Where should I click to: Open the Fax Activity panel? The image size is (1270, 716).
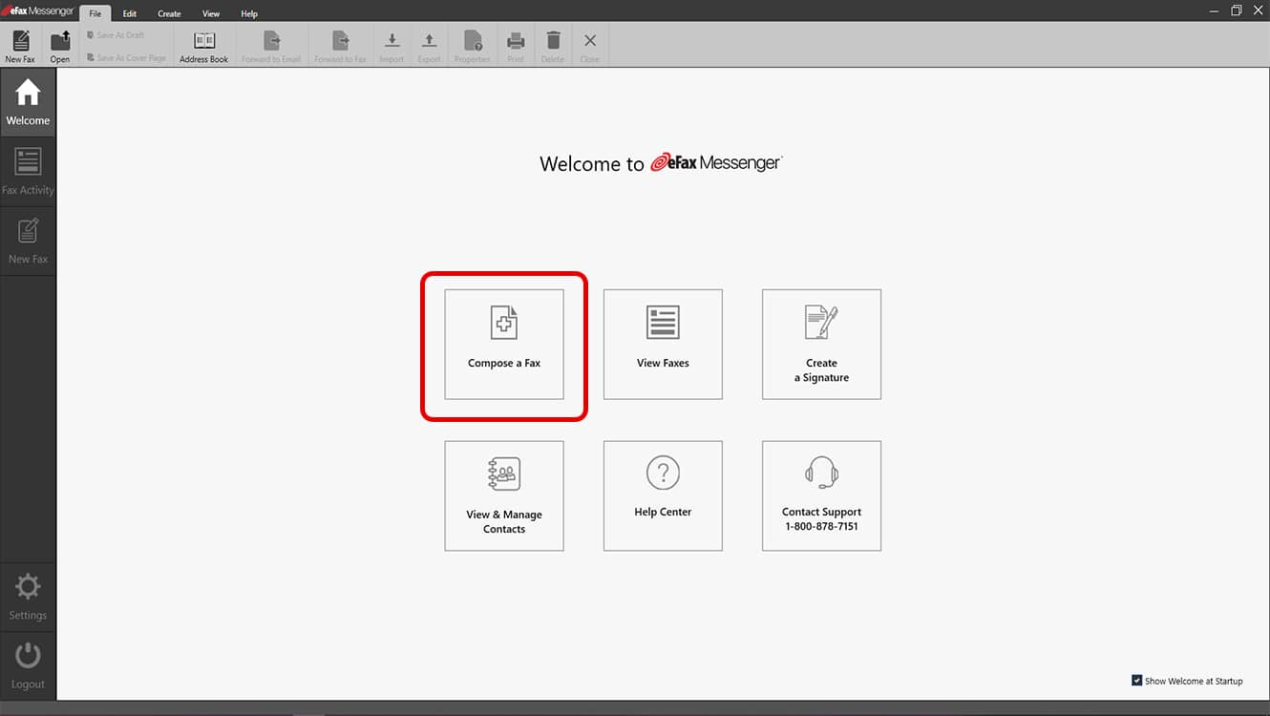tap(28, 170)
